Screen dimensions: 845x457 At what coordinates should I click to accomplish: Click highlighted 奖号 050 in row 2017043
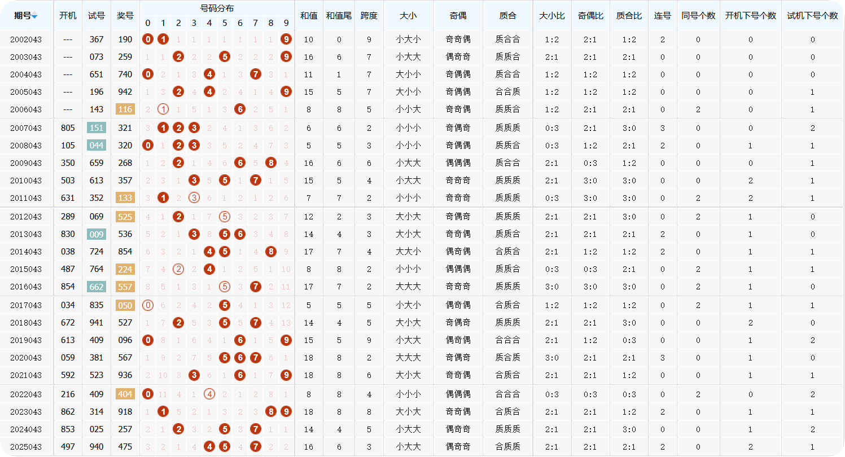(x=125, y=305)
